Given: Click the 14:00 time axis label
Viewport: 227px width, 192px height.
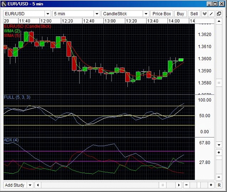Looking at the screenshot, I should [174, 21].
